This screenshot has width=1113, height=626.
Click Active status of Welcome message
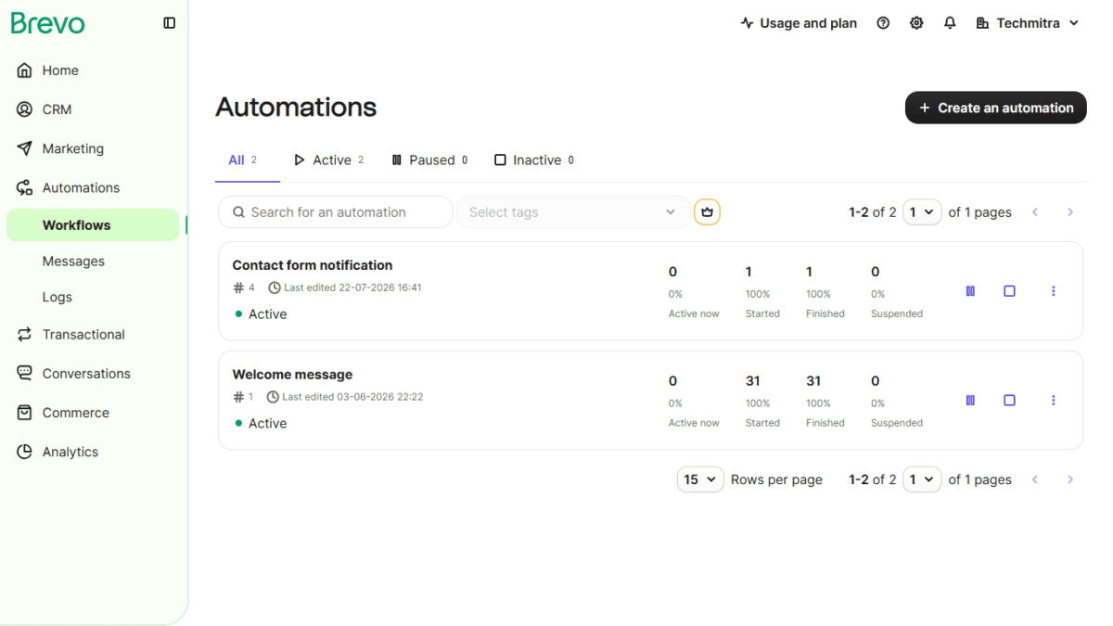(x=261, y=424)
